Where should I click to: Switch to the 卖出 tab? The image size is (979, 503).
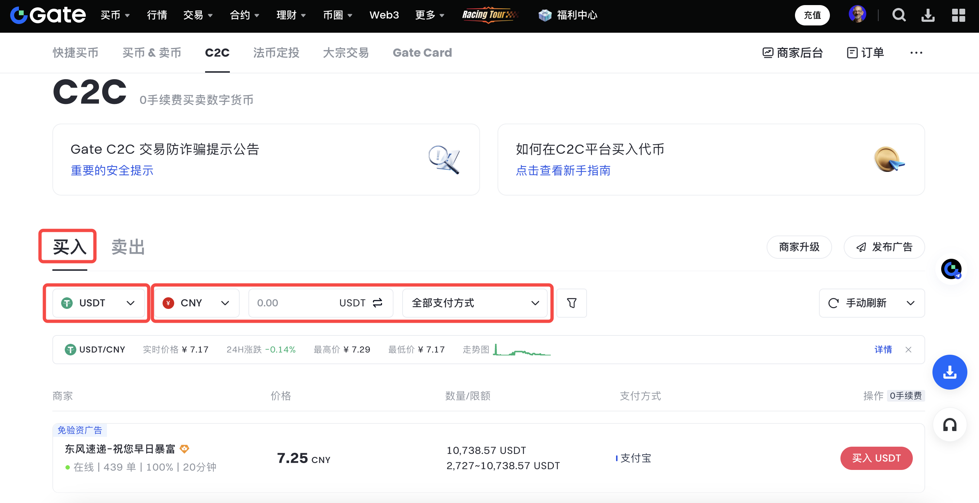click(x=128, y=247)
